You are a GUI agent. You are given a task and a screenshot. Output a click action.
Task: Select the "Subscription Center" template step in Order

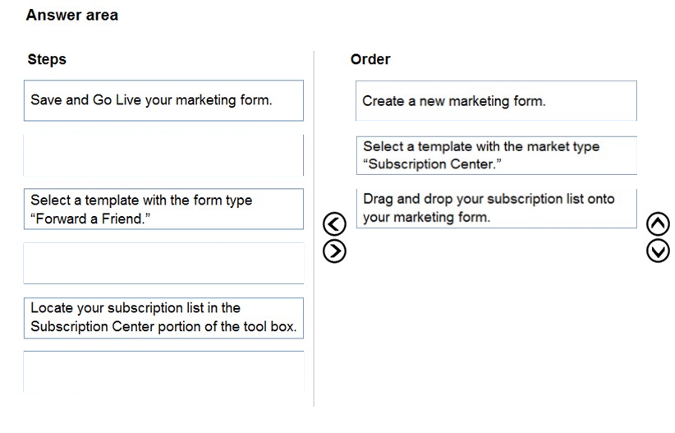pos(496,155)
